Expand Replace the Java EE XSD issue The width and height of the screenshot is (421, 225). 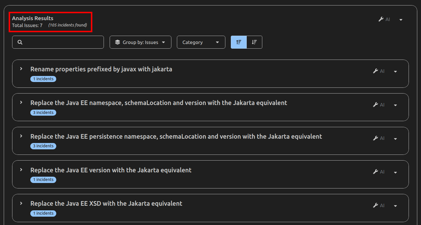(21, 203)
